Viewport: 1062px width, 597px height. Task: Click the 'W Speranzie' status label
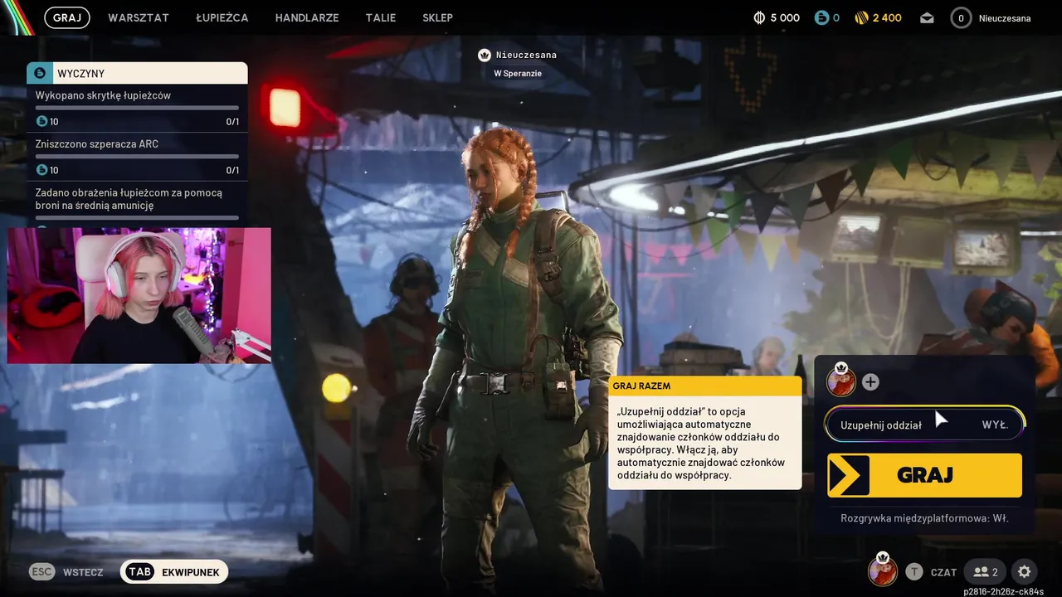tap(518, 73)
